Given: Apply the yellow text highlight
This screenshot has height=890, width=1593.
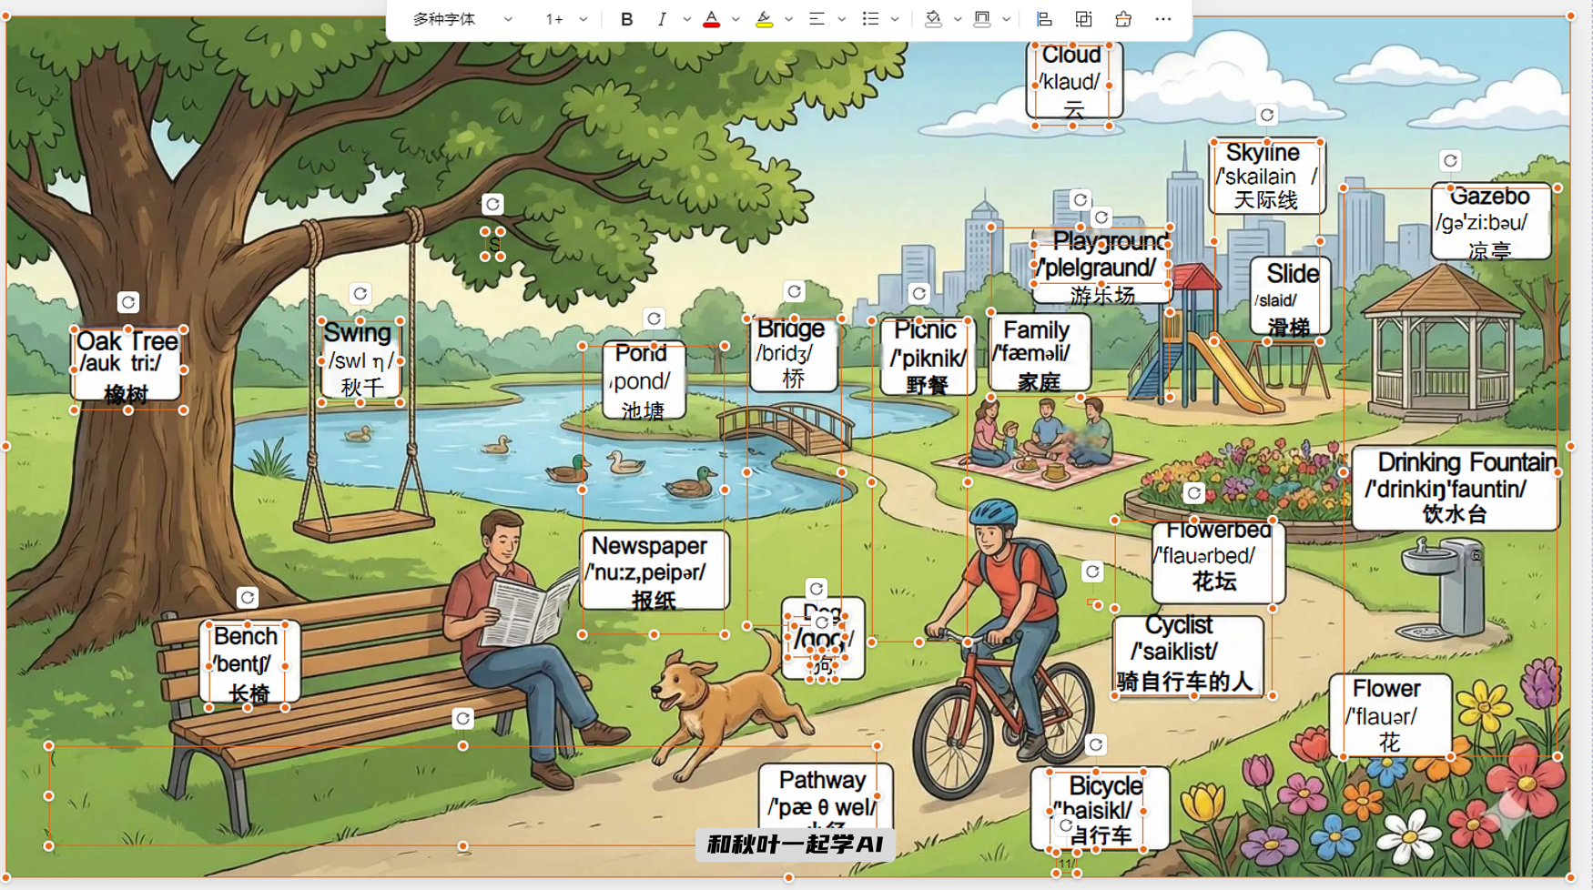Looking at the screenshot, I should [765, 19].
